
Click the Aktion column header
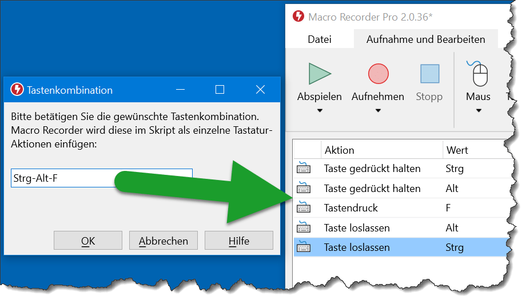click(x=381, y=150)
